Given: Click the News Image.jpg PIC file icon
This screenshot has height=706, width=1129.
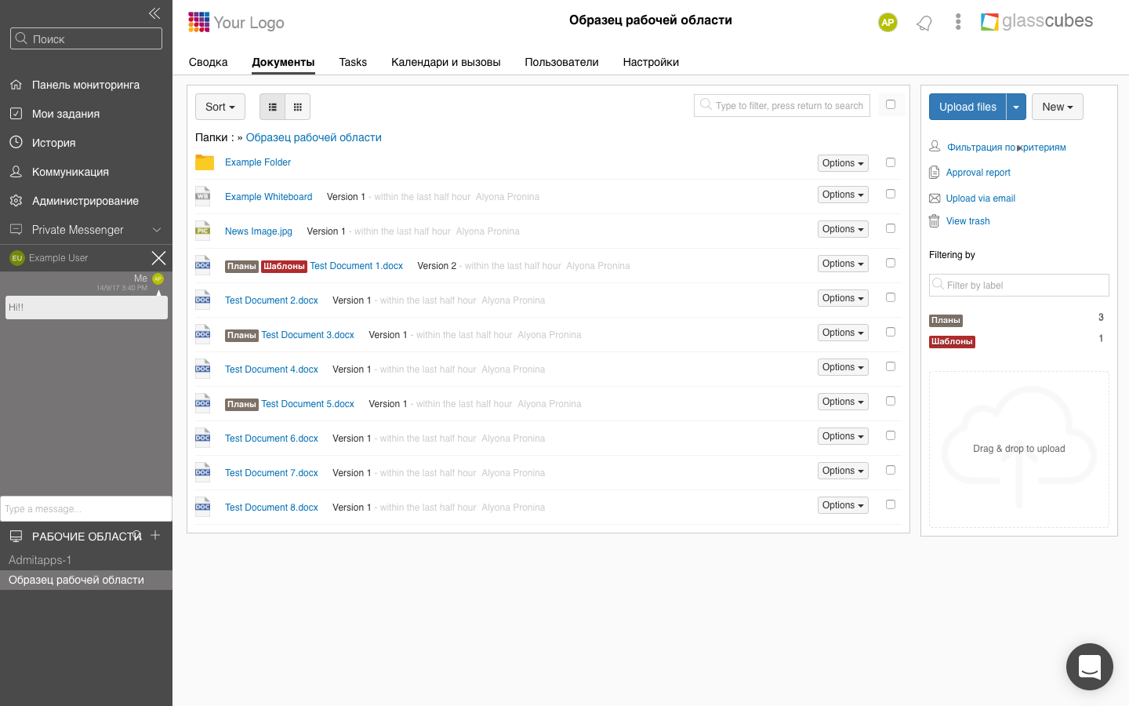Looking at the screenshot, I should [203, 231].
